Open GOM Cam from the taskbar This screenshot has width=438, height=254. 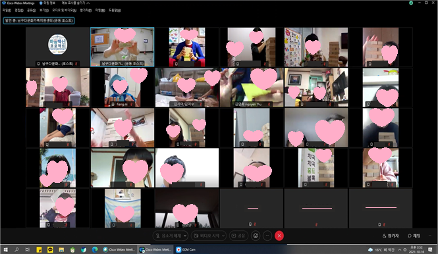186,249
